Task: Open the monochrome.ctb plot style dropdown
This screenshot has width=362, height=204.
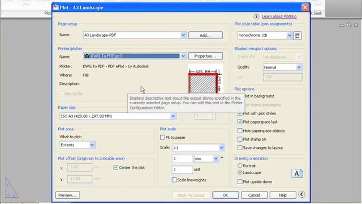Action: coord(289,35)
